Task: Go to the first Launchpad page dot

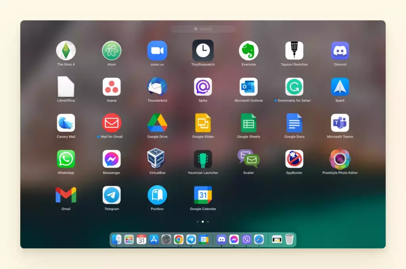Action: pos(197,222)
